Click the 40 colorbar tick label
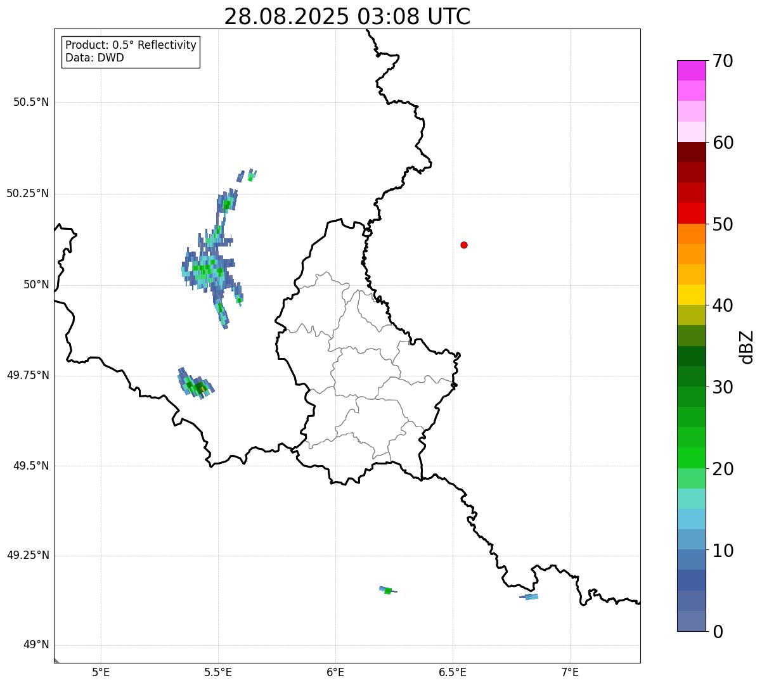 point(723,305)
